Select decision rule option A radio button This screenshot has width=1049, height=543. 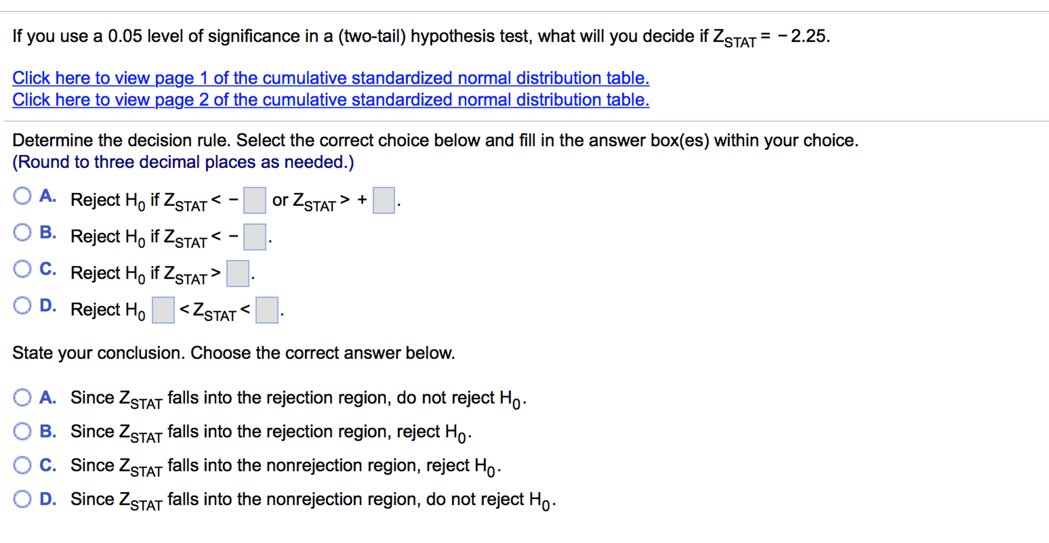22,196
